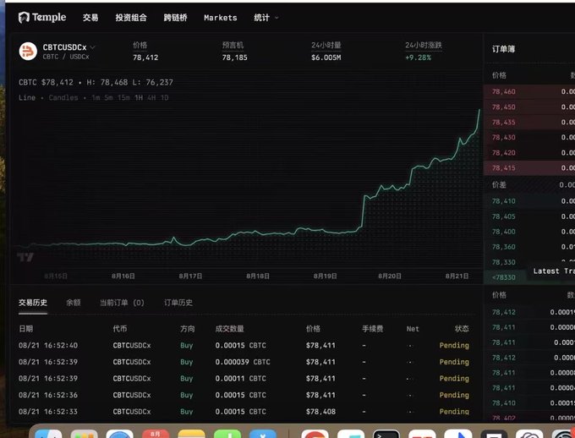The width and height of the screenshot is (575, 438).
Task: Select ask price 78,435 in order book
Action: (503, 122)
